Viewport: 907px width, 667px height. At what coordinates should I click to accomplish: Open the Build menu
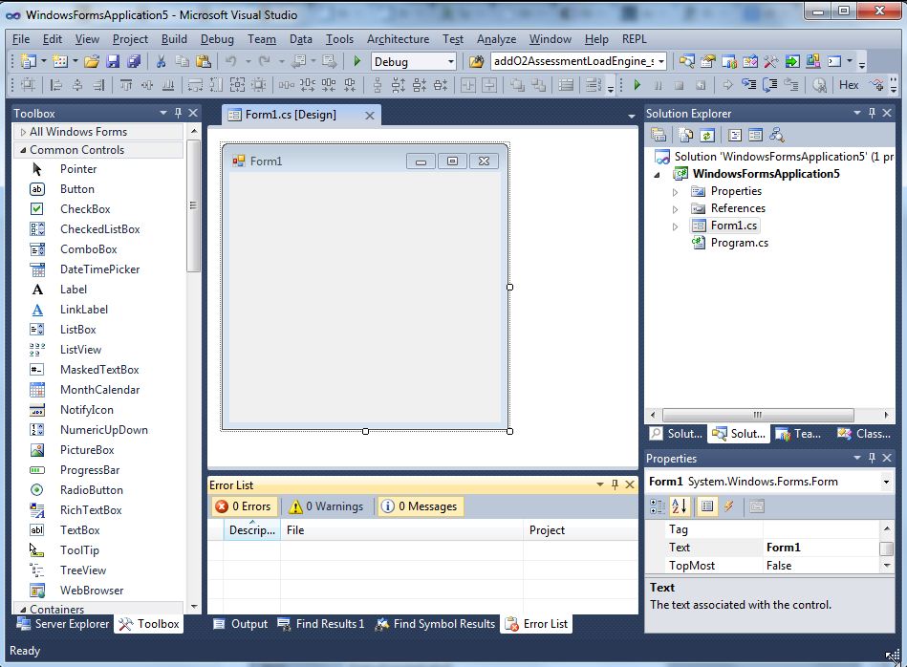(x=174, y=39)
